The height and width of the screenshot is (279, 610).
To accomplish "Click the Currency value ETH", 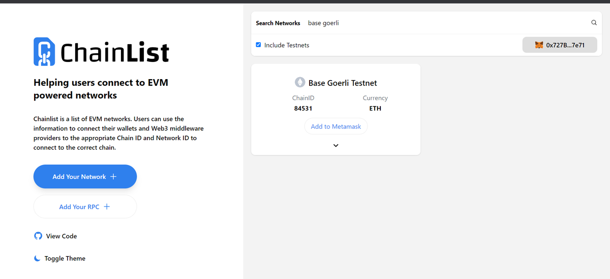I will point(375,109).
